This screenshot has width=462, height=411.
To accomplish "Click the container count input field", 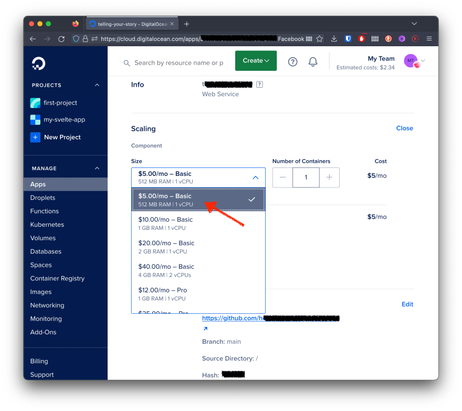I will (x=306, y=177).
